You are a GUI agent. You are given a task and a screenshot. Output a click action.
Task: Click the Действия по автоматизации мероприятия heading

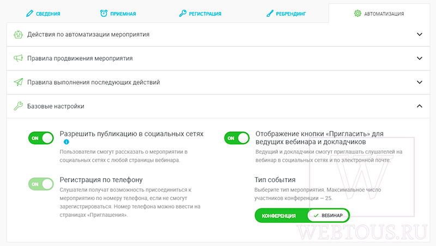tap(88, 35)
